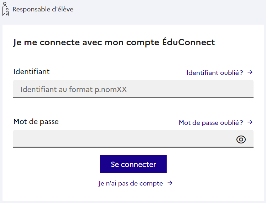
Task: Click the word compte in the bottom link
Action: point(151,184)
